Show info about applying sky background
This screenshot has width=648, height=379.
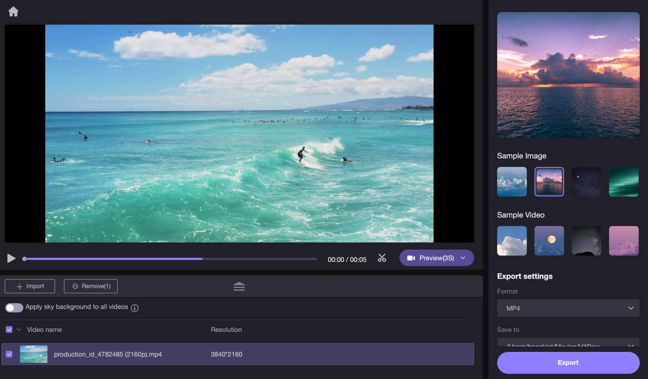[x=135, y=308]
